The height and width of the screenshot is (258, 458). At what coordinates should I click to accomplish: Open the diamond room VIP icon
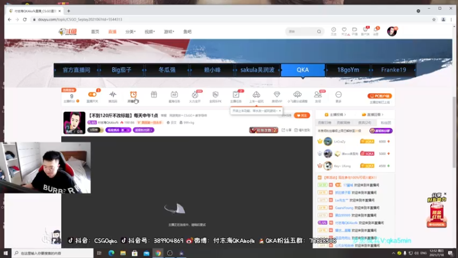277,95
